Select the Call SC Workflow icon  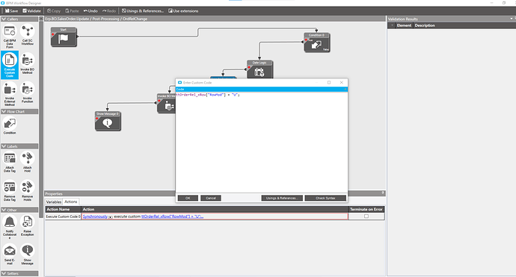click(28, 31)
